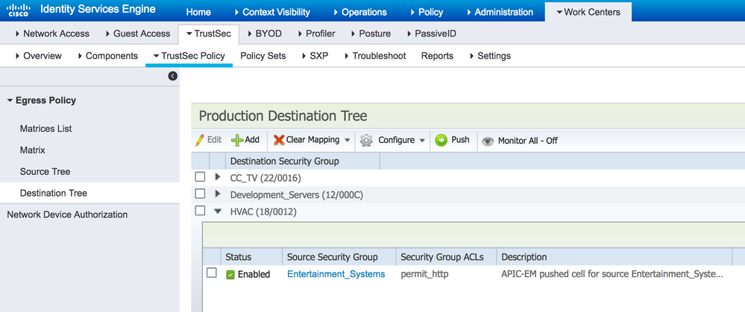Image resolution: width=745 pixels, height=312 pixels.
Task: Open the Guest Access submenu
Action: [x=137, y=34]
